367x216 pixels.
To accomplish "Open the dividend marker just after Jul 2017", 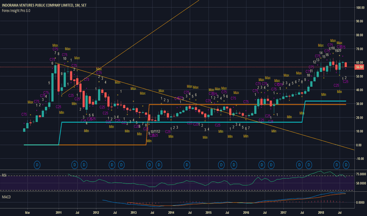I will pos(308,165).
